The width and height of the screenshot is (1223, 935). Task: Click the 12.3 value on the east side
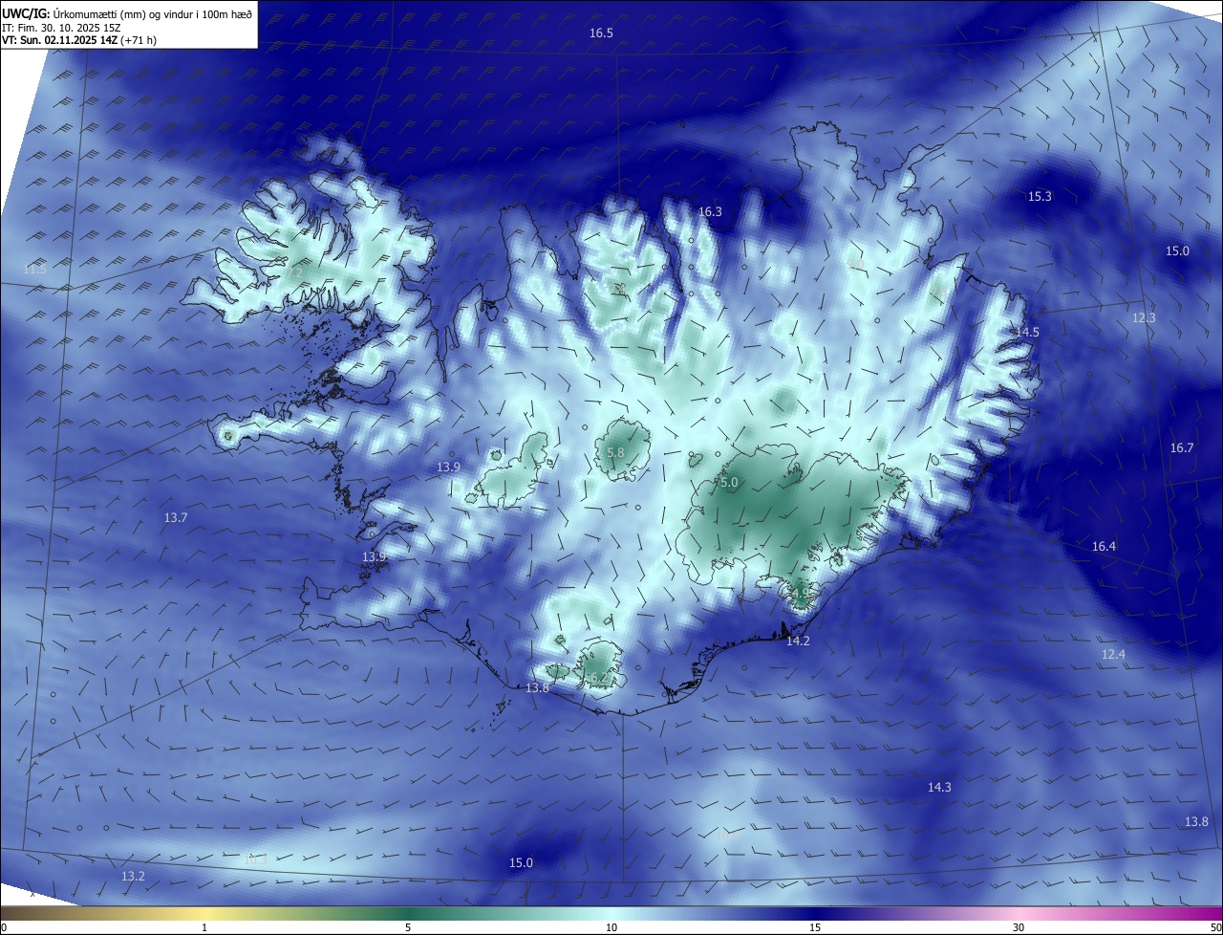point(1144,317)
